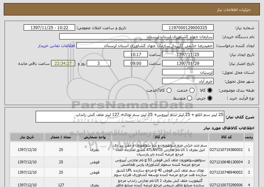
Task: Click the general description text area
Action: (x=130, y=117)
